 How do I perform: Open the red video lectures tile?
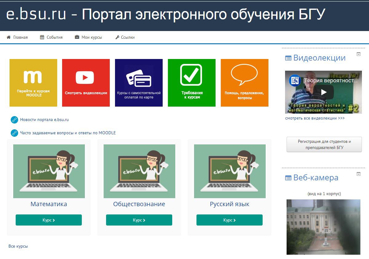pos(86,83)
